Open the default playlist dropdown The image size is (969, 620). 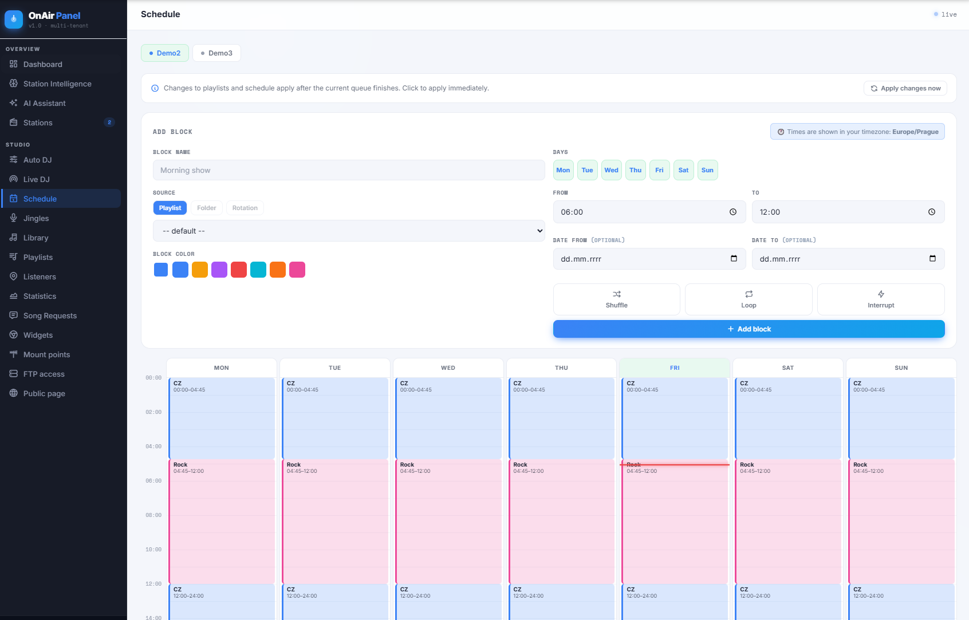click(x=349, y=231)
